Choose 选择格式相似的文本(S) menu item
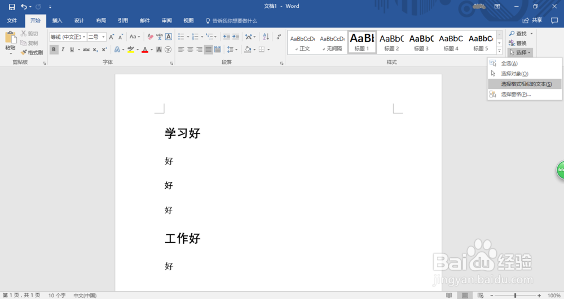 tap(525, 84)
